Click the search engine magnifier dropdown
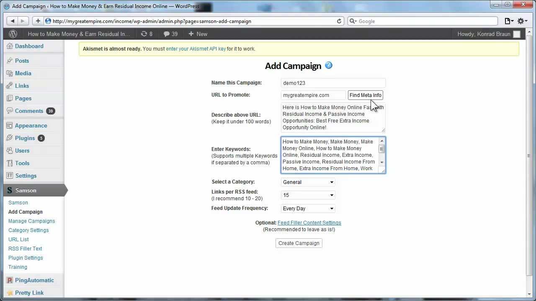Viewport: 536px width, 301px height. point(353,21)
